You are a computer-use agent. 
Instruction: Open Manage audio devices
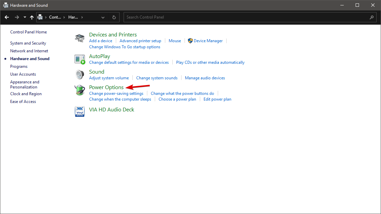[205, 78]
